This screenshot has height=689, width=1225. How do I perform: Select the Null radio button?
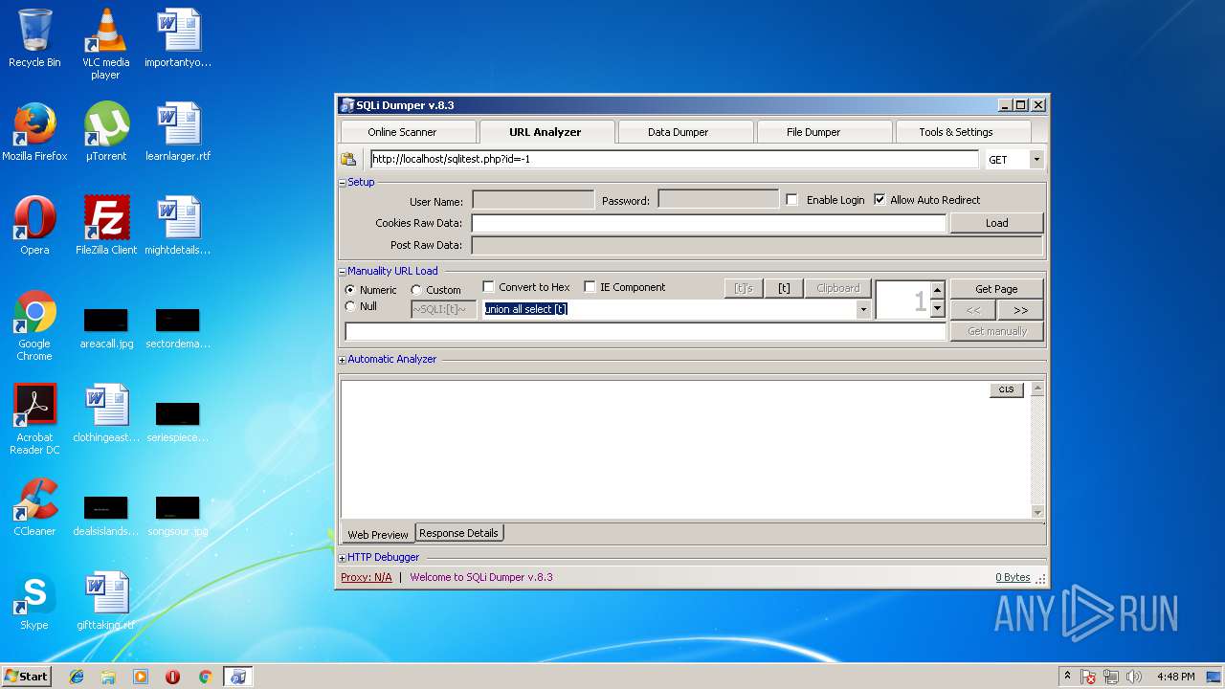click(350, 306)
